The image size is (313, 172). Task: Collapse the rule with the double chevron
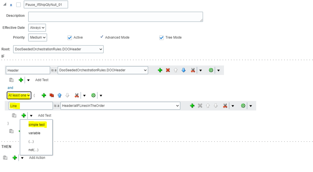click(x=11, y=5)
